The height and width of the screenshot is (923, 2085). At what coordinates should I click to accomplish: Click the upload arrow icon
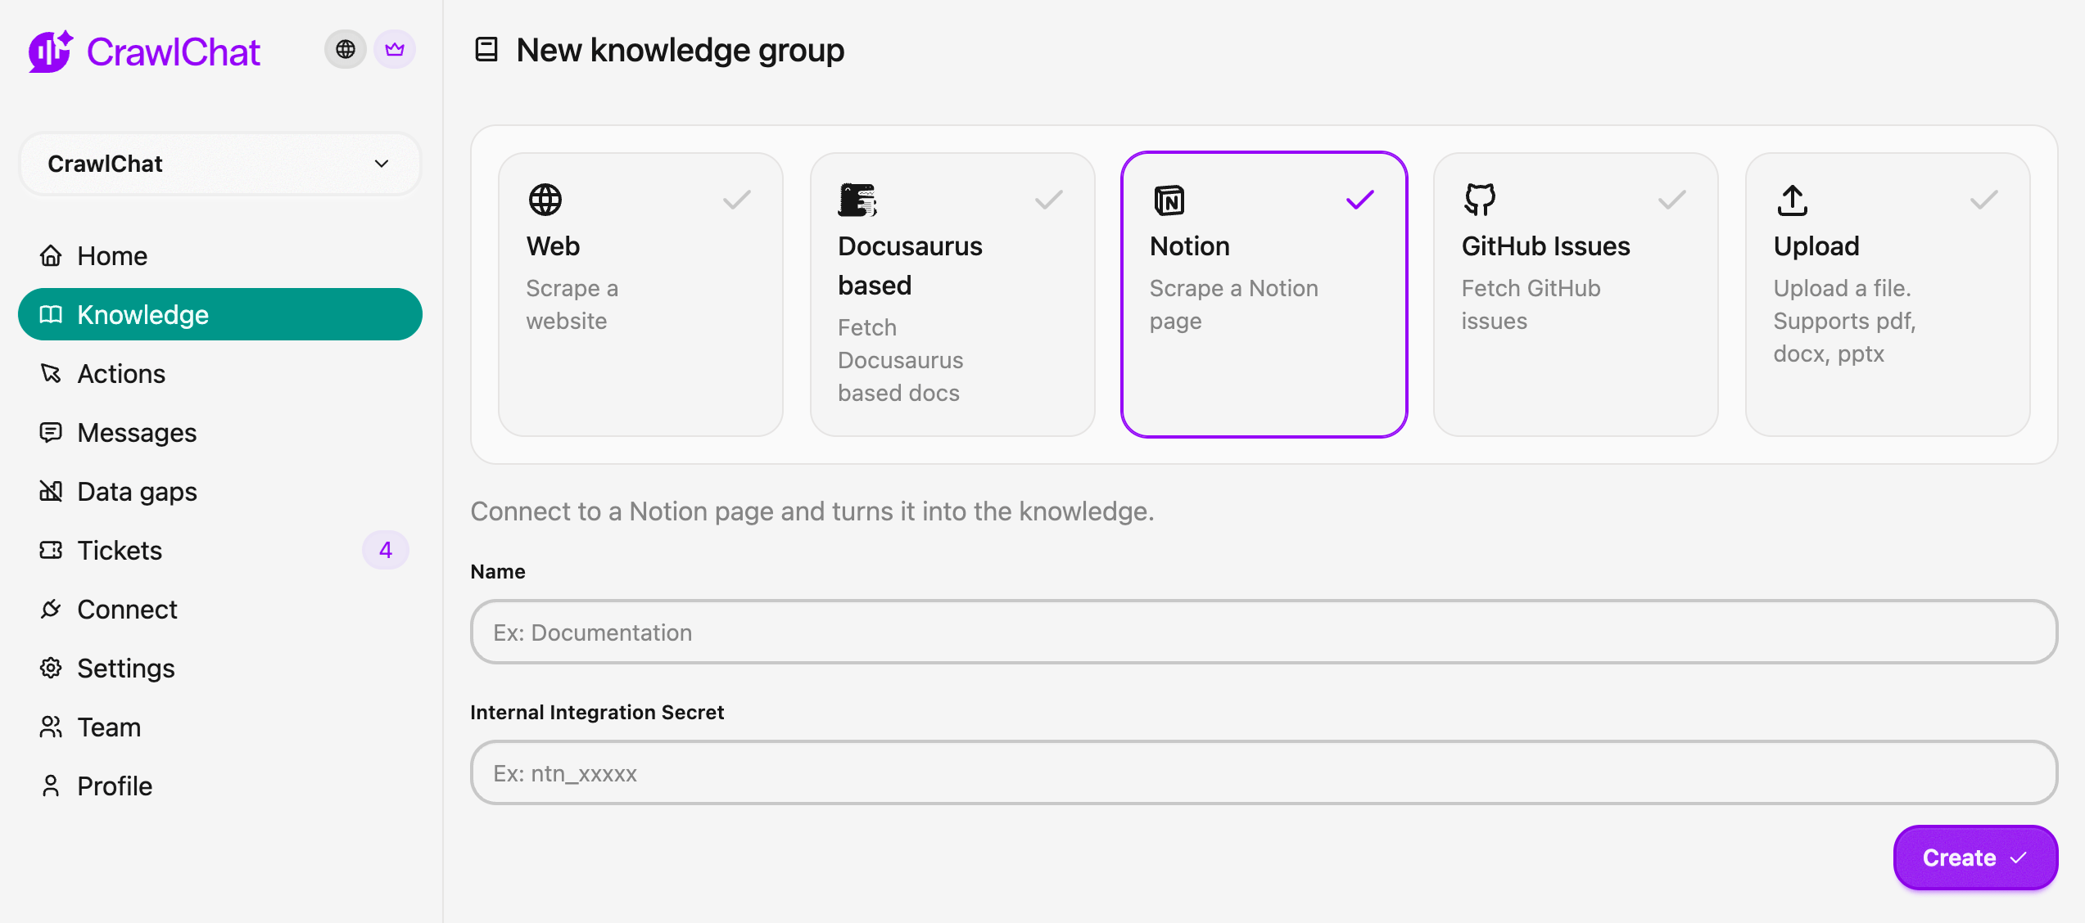pos(1793,200)
